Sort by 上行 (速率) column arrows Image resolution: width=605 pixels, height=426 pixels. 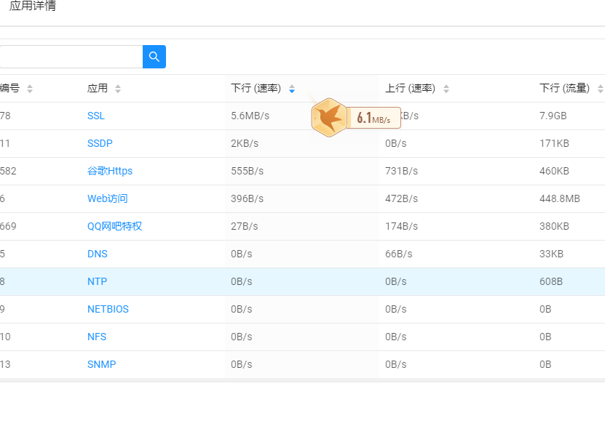click(446, 89)
